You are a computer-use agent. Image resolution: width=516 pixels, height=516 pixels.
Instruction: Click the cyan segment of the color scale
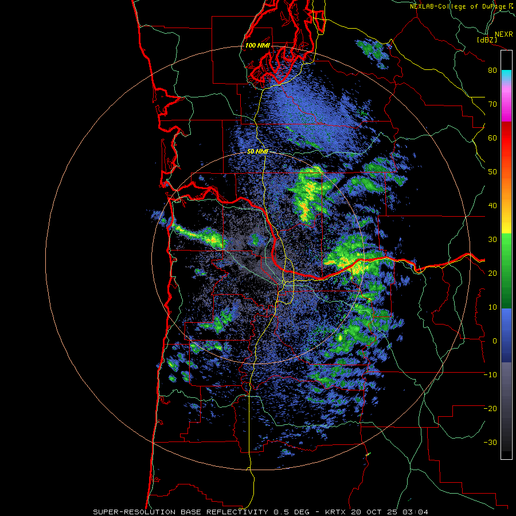click(x=506, y=74)
